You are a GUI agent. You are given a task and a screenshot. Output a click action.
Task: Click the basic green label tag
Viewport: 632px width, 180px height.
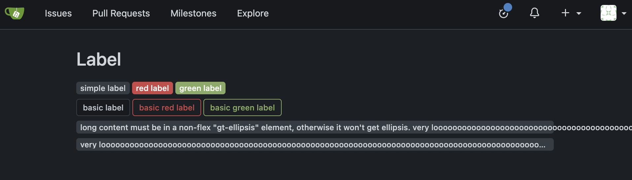coord(242,107)
